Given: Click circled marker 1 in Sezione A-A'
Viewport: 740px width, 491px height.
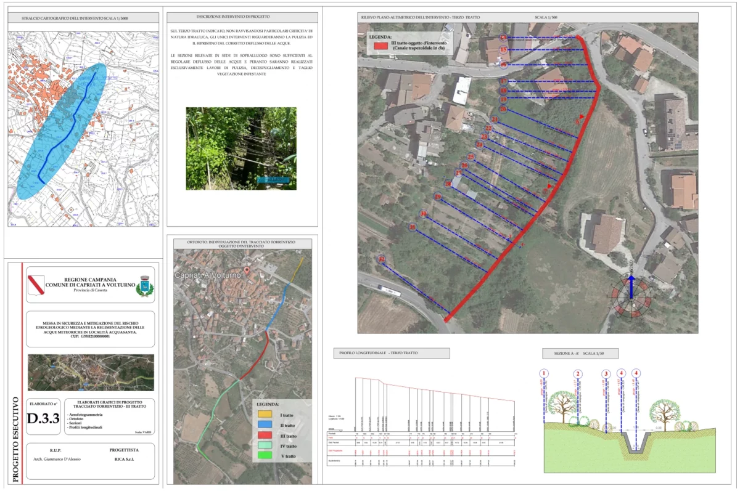Looking at the screenshot, I should (x=544, y=373).
